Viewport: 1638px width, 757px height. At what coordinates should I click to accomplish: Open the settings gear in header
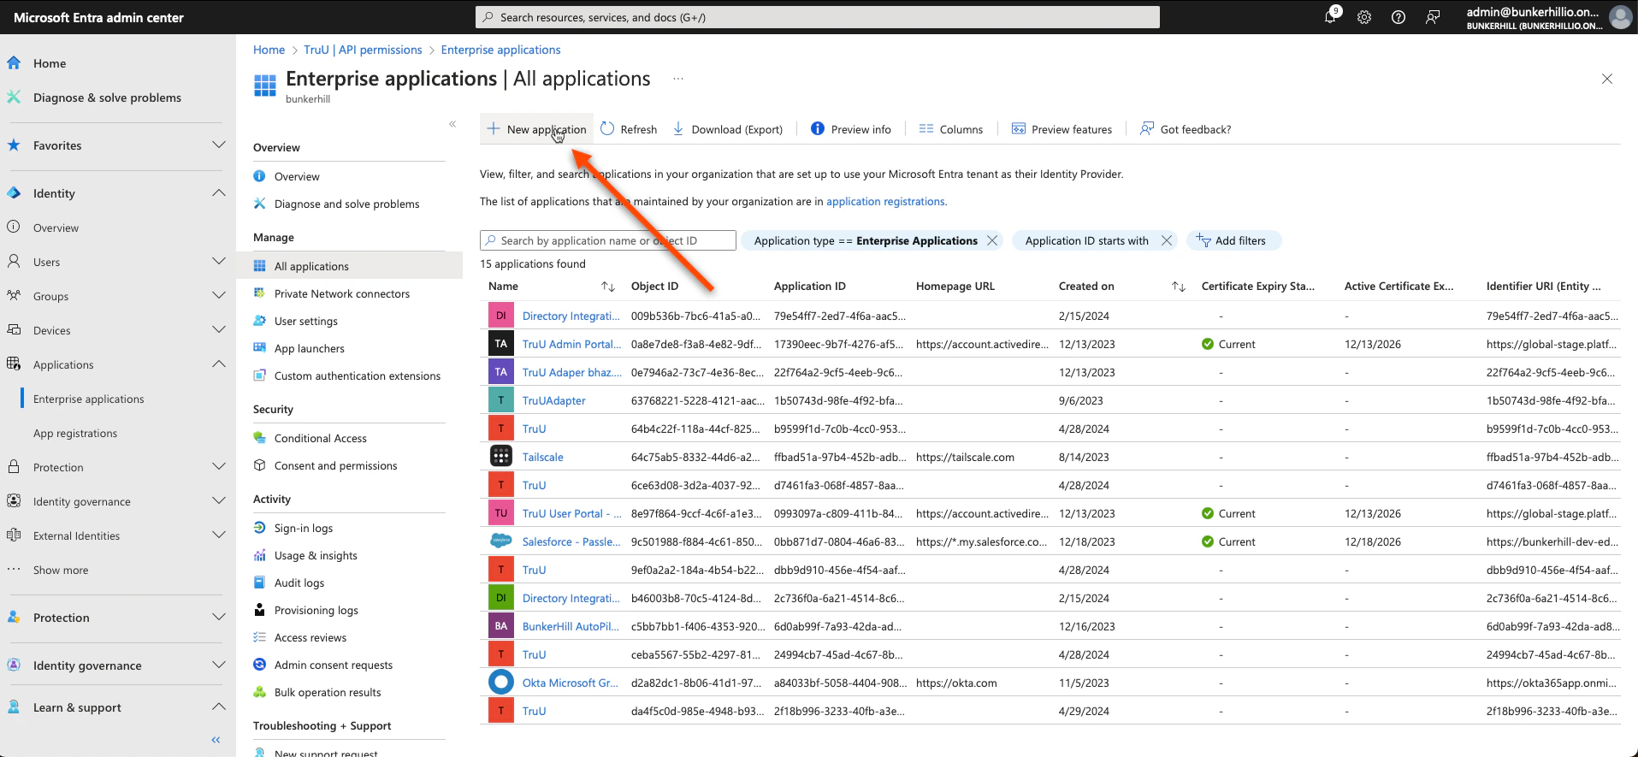1364,17
